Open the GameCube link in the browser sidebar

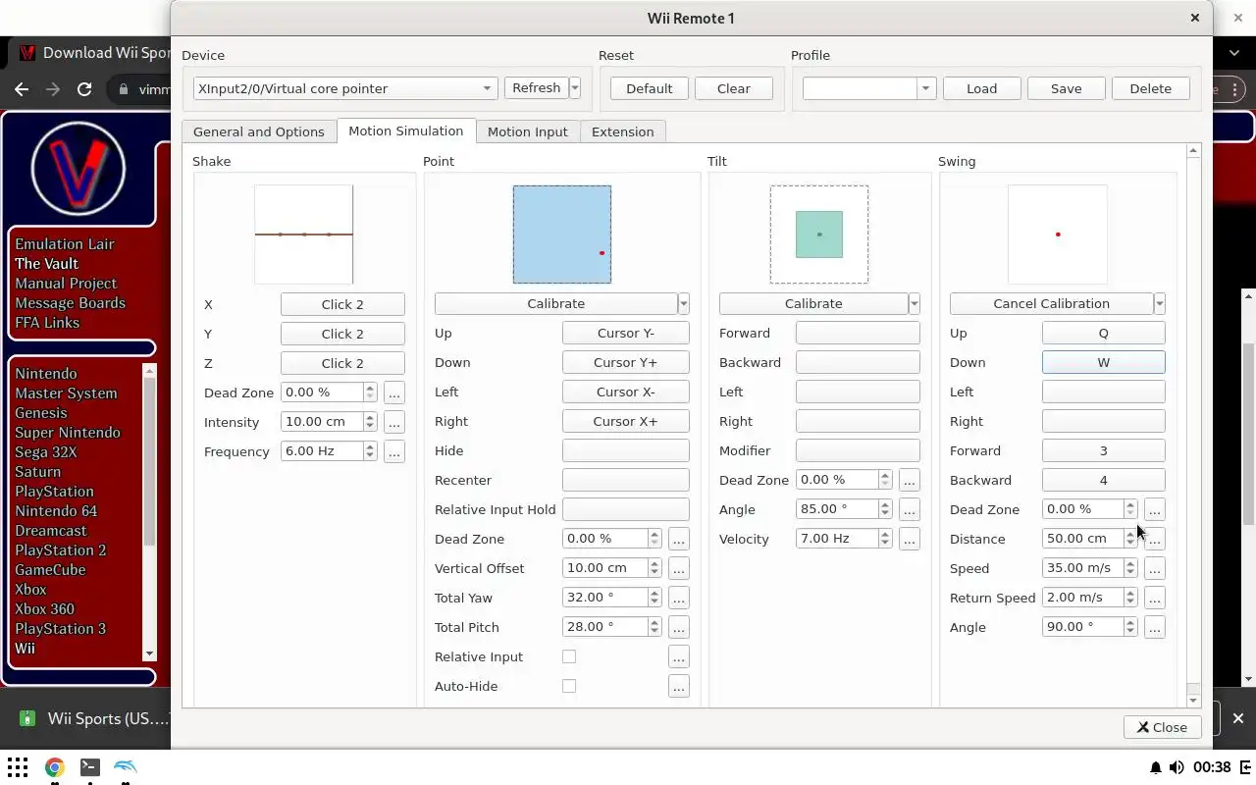[50, 570]
